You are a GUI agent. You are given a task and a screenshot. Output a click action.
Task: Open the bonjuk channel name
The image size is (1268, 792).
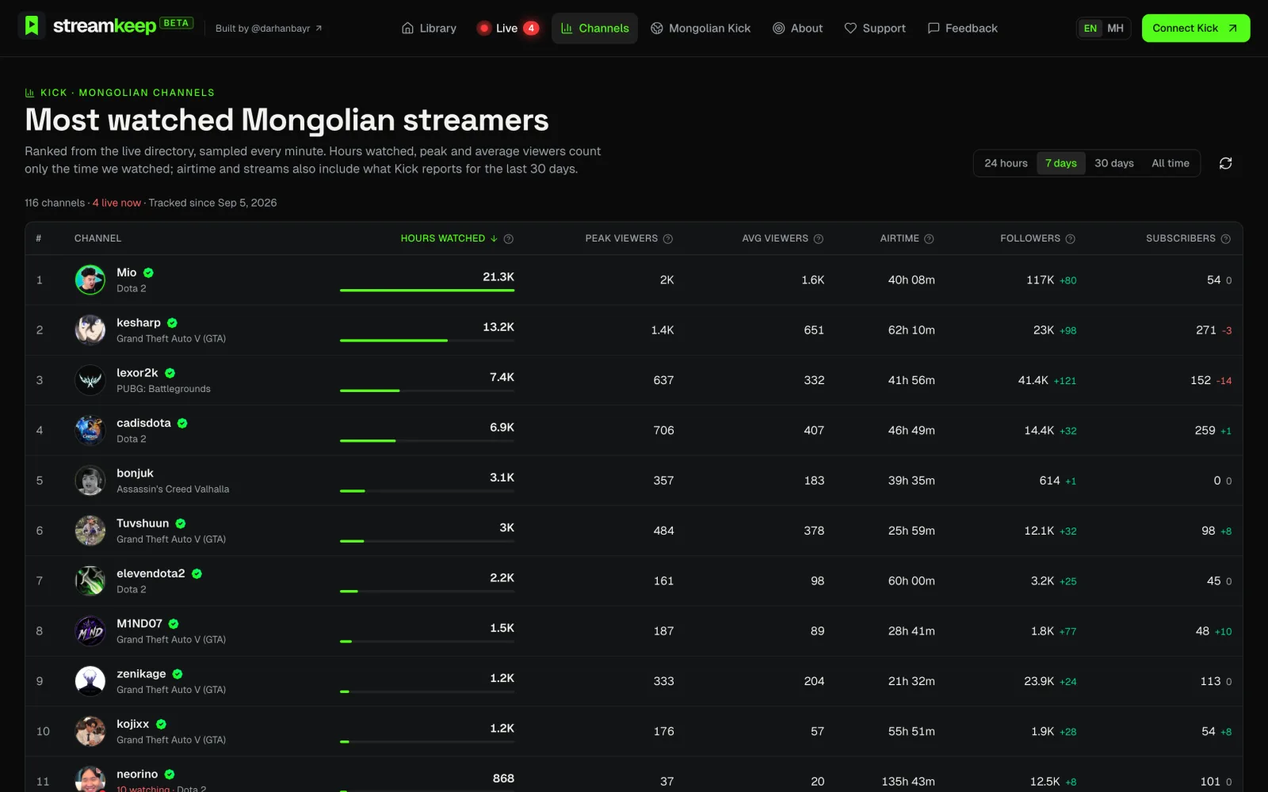pyautogui.click(x=135, y=473)
